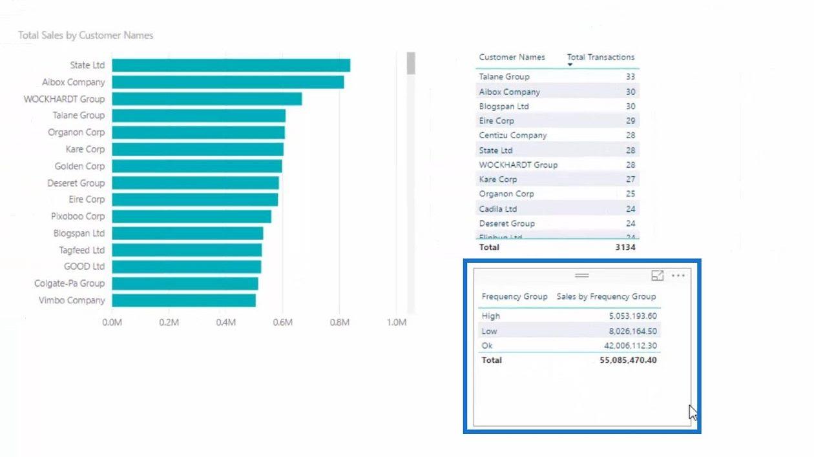The height and width of the screenshot is (457, 814).
Task: Select the Deseret Group bar
Action: pos(195,183)
